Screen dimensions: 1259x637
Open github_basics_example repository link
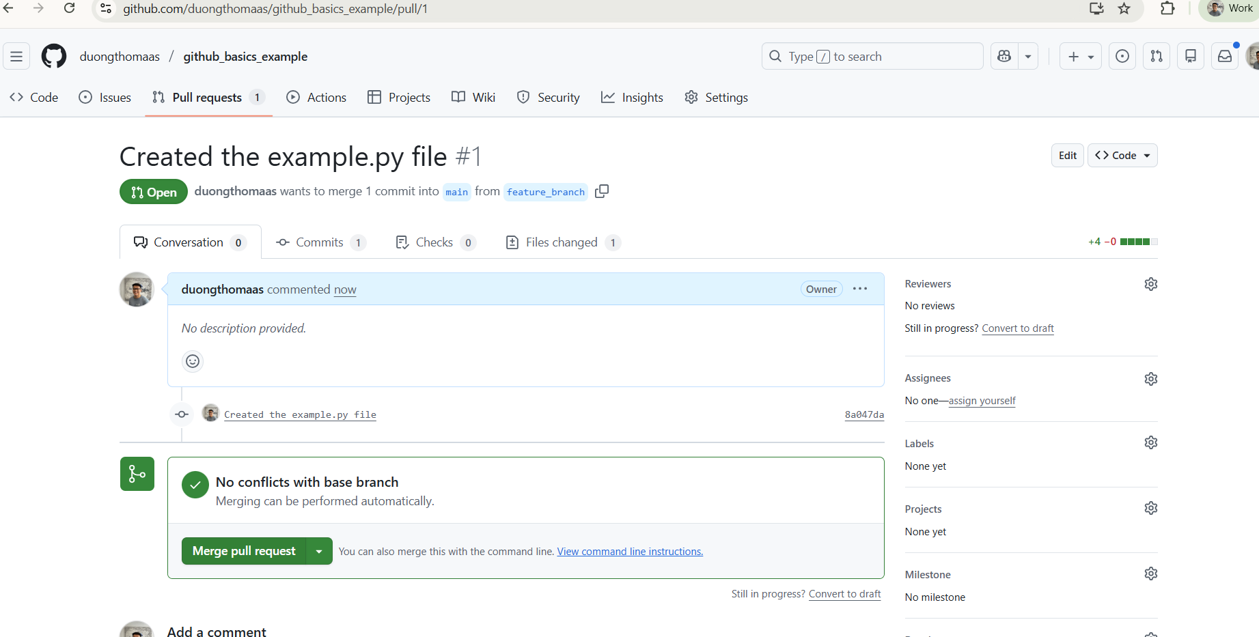click(x=245, y=57)
